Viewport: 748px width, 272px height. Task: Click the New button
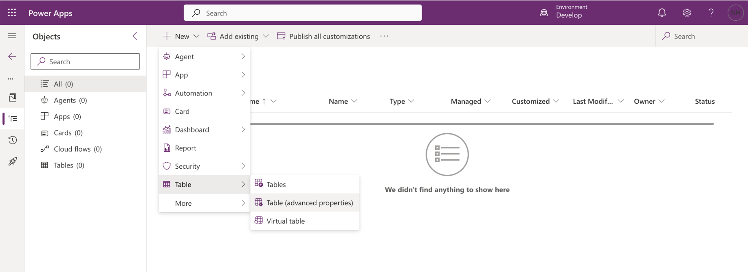pos(177,36)
